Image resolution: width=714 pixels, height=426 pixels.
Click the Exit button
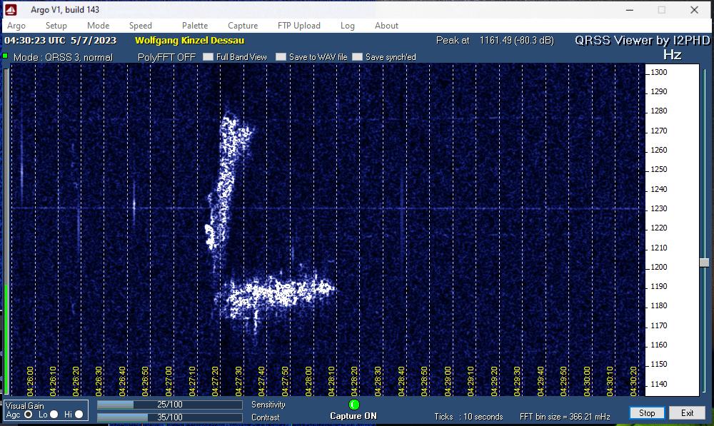(687, 413)
